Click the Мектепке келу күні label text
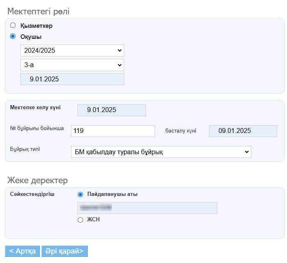Image resolution: width=287 pixels, height=263 pixels. click(x=35, y=108)
